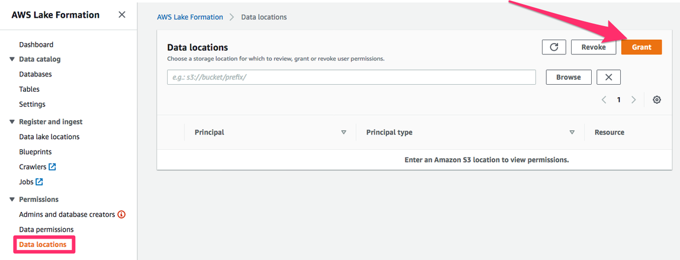This screenshot has height=260, width=680.
Task: Open table preferences gear icon
Action: pyautogui.click(x=656, y=100)
